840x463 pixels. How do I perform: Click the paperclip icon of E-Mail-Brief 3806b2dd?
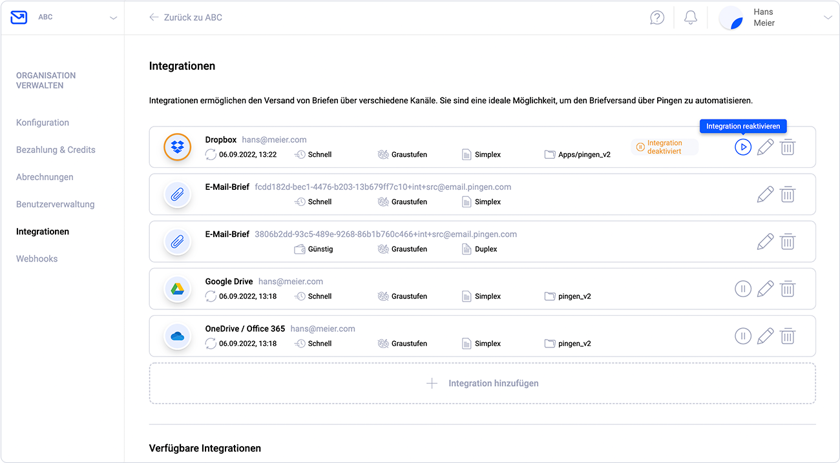(x=177, y=242)
